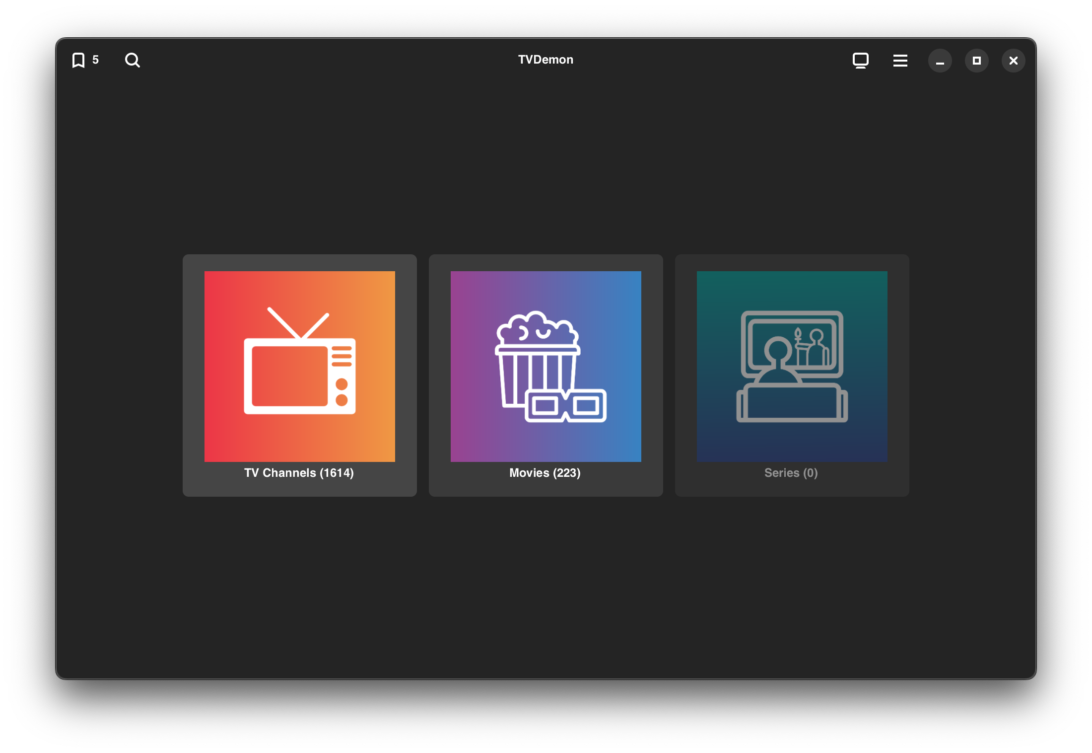This screenshot has width=1092, height=753.
Task: Open the search magnifier icon
Action: click(x=132, y=60)
